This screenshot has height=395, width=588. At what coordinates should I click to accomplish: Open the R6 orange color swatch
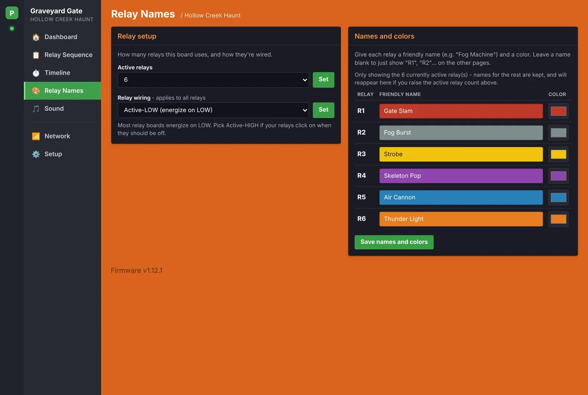click(x=558, y=219)
